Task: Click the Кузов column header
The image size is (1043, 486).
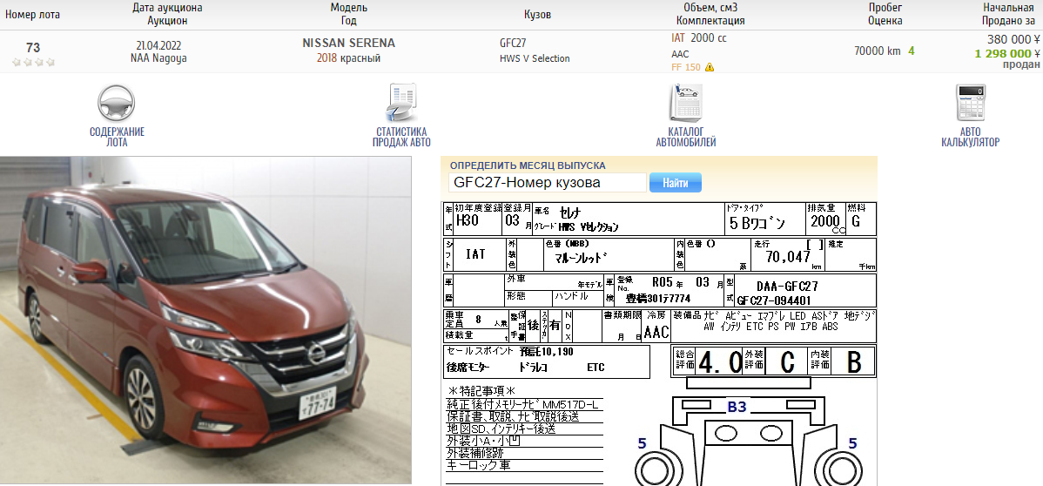Action: tap(537, 15)
